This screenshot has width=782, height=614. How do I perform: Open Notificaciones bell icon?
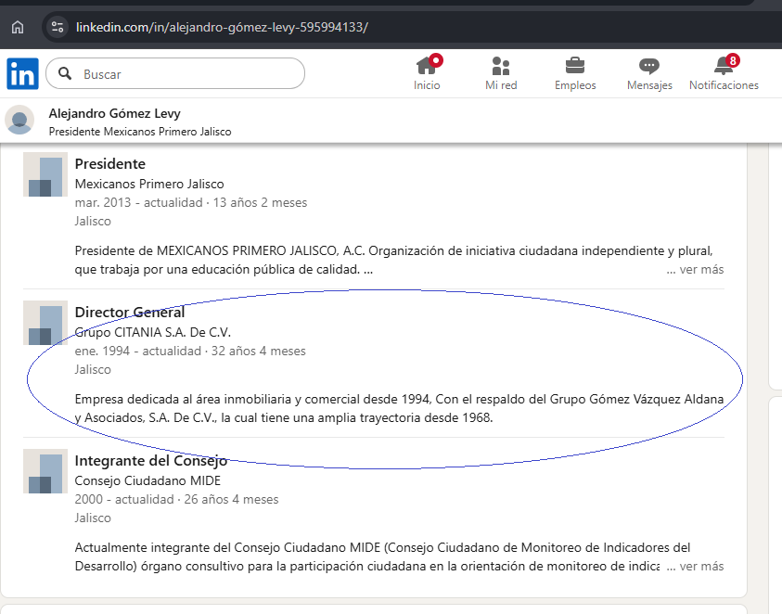coord(724,73)
